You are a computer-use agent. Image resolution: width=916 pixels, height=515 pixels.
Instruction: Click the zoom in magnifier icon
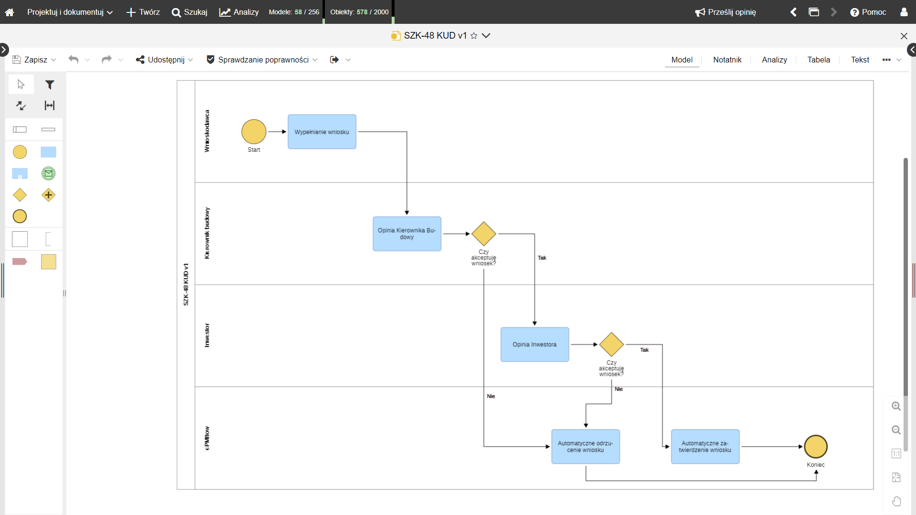coord(896,406)
